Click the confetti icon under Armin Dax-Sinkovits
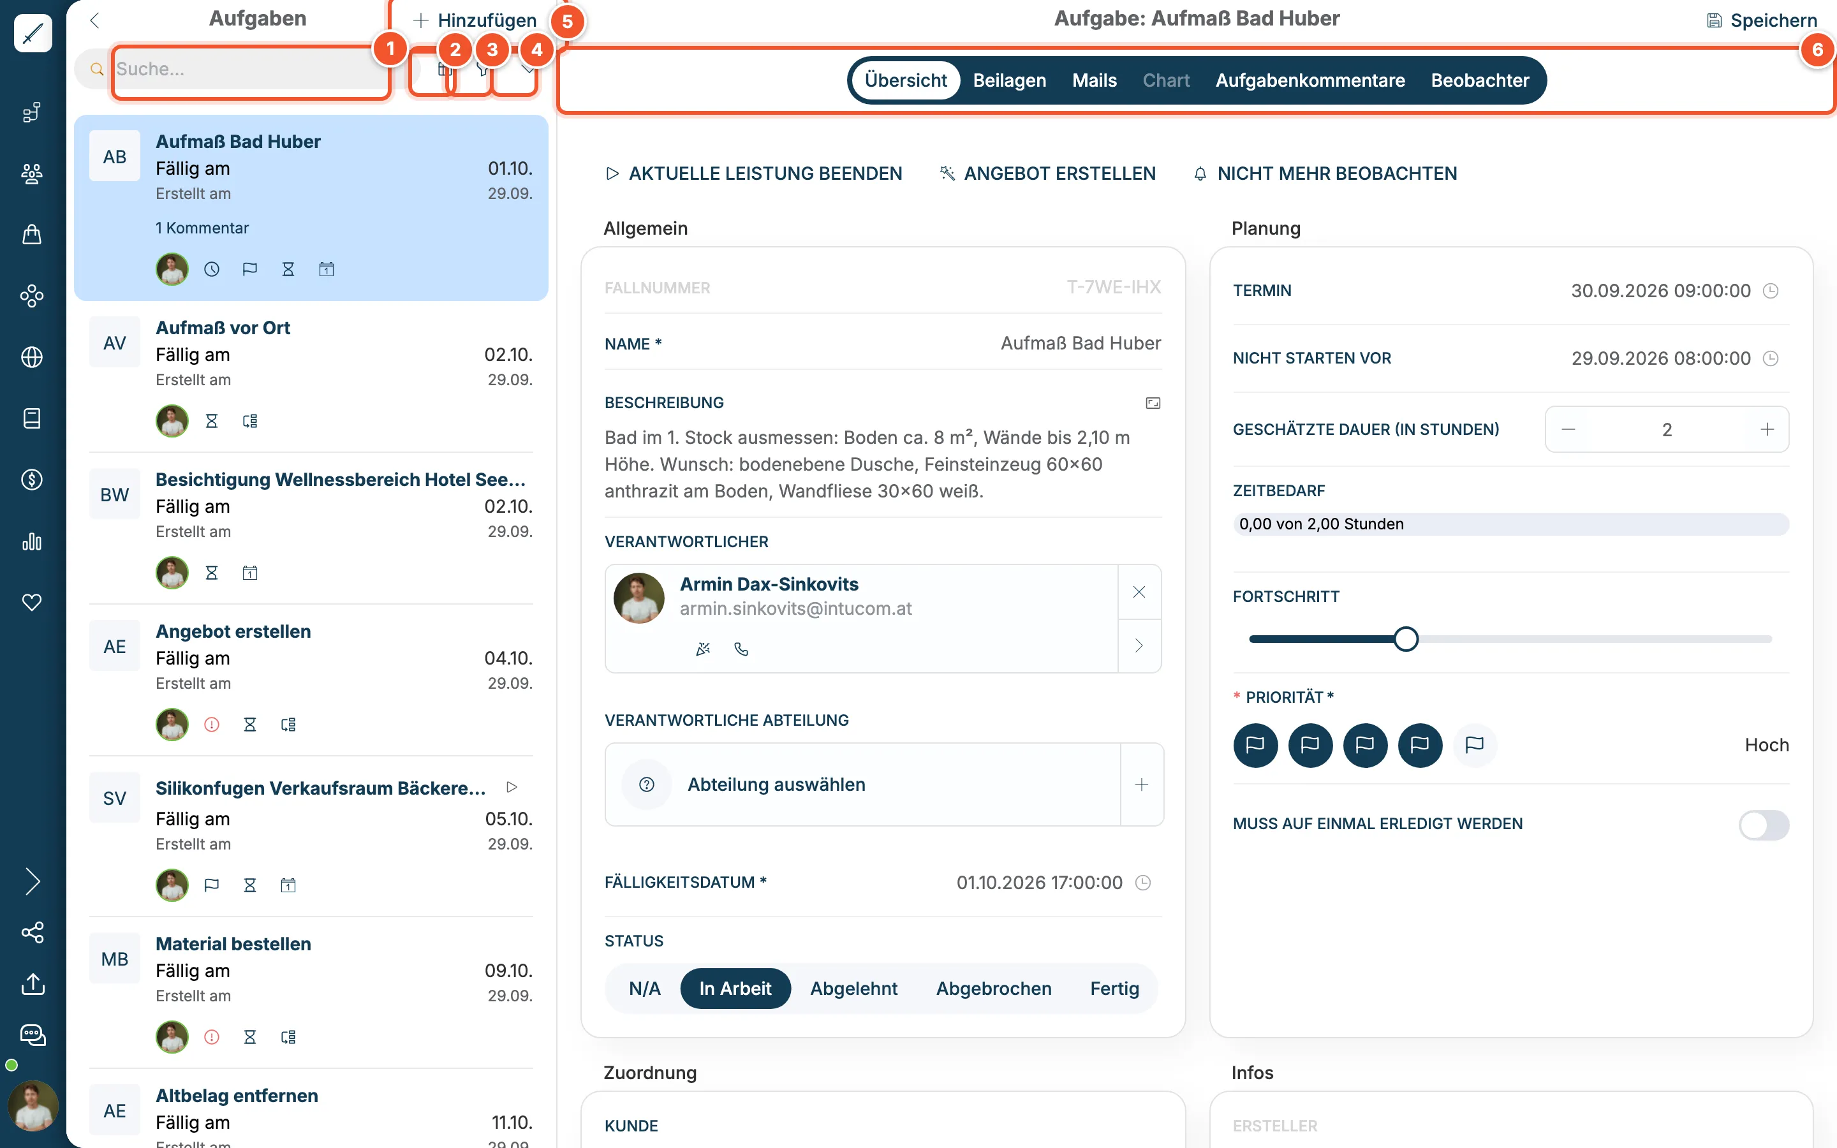The width and height of the screenshot is (1837, 1148). coord(703,649)
